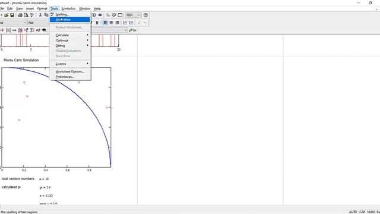The image size is (380, 214).
Task: Toggle align right for text
Action: [117, 23]
